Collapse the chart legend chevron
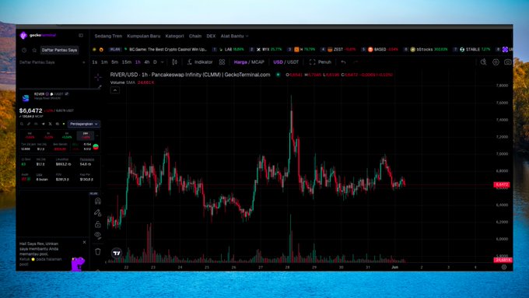 point(114,90)
